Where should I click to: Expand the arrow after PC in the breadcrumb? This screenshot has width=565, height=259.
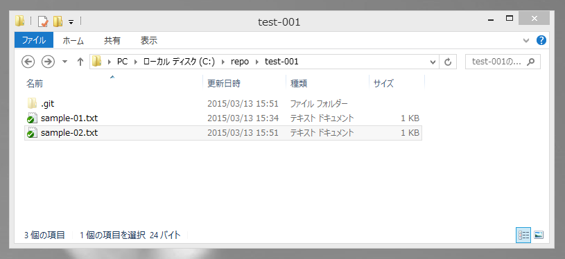tap(136, 62)
